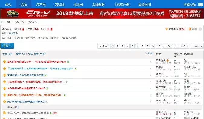Click the 板块主题 refresh icon

[x=18, y=107]
